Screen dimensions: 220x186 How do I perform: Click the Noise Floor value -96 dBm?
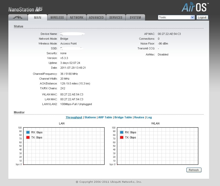[x=163, y=44]
